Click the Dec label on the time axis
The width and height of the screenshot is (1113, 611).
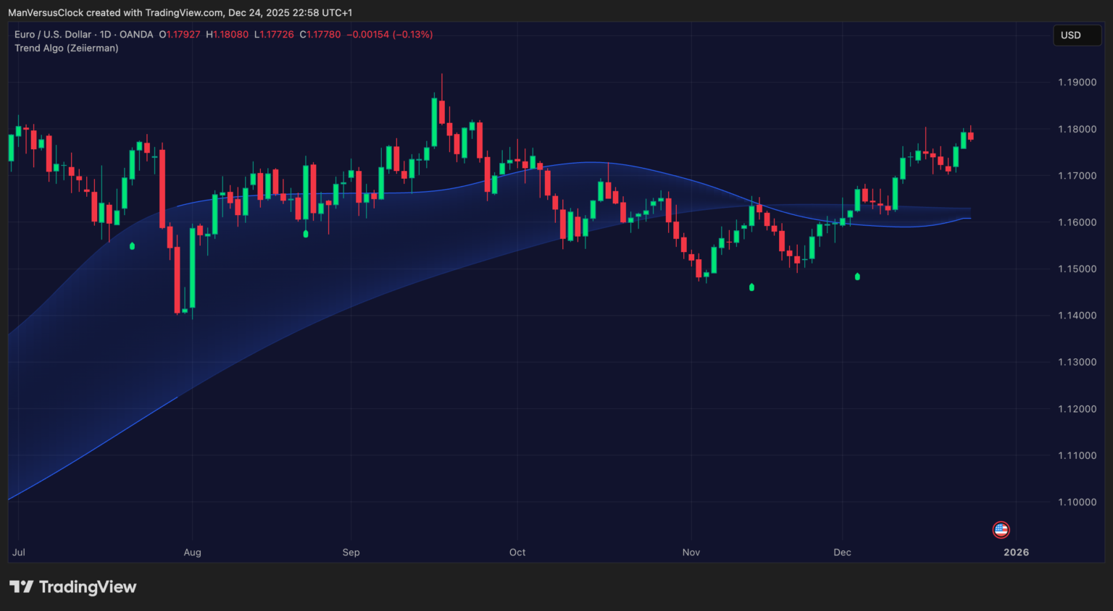point(842,552)
